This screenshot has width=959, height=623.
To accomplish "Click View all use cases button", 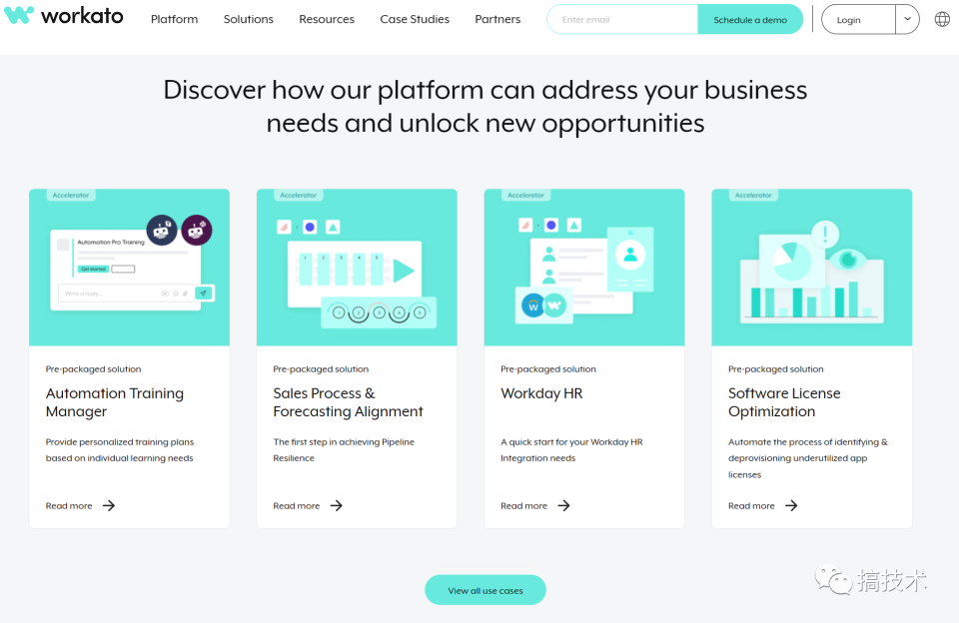I will [485, 590].
